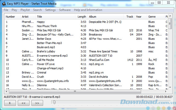
Task: Sort playlist by Album column header
Action: 105,17
